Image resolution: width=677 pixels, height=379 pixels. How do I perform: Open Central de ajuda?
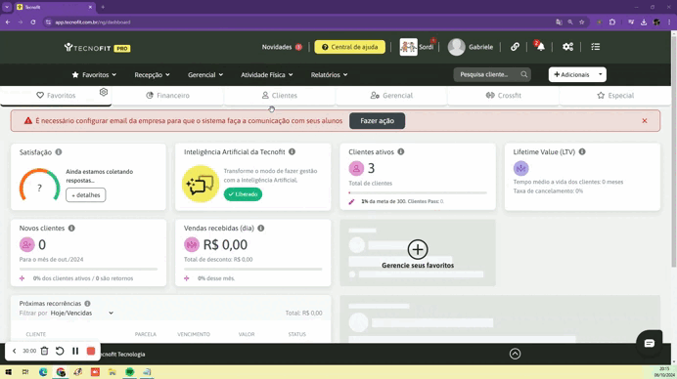[349, 47]
